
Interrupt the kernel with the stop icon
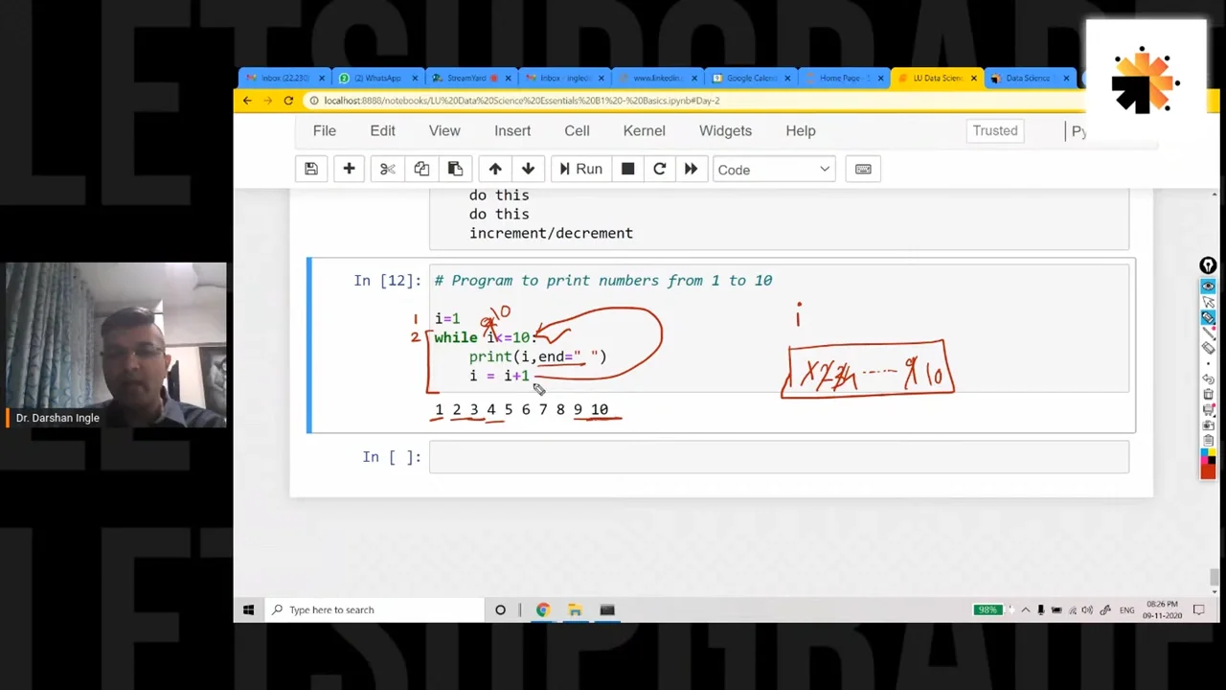coord(627,170)
